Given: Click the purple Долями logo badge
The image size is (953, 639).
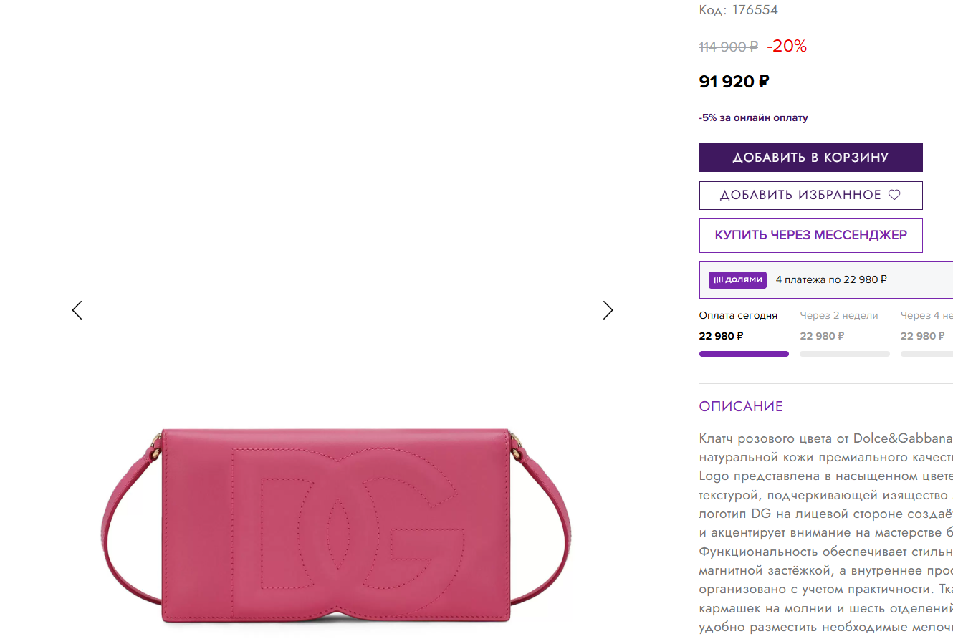Looking at the screenshot, I should coord(737,280).
